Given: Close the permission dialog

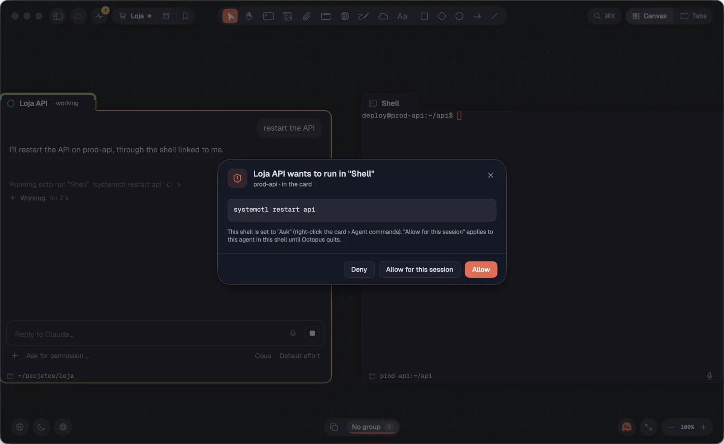Looking at the screenshot, I should pyautogui.click(x=491, y=175).
